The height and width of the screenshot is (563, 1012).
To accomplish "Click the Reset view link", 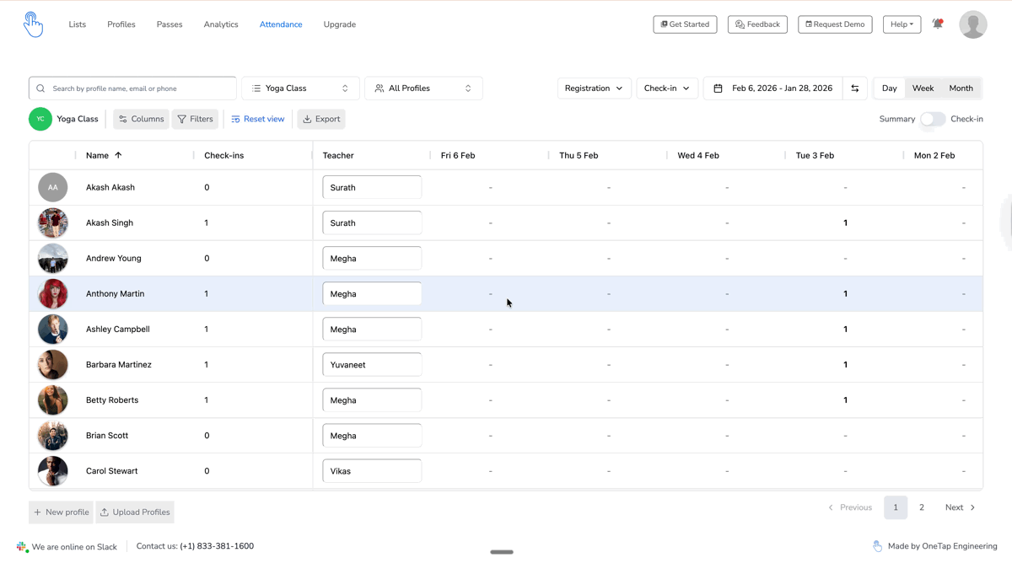I will (258, 119).
